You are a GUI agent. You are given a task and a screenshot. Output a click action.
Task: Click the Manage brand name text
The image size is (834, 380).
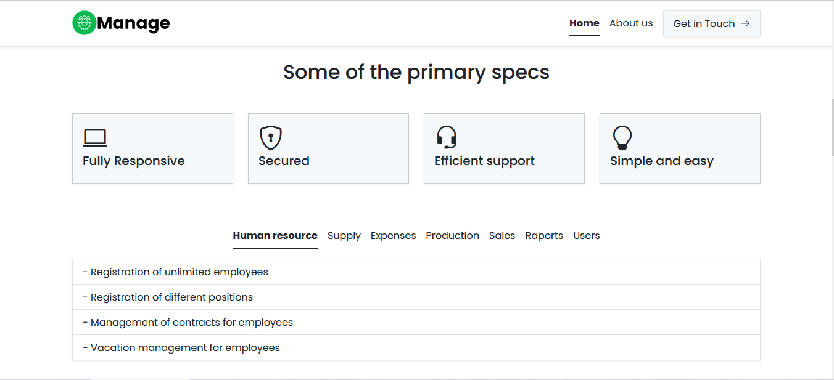133,23
